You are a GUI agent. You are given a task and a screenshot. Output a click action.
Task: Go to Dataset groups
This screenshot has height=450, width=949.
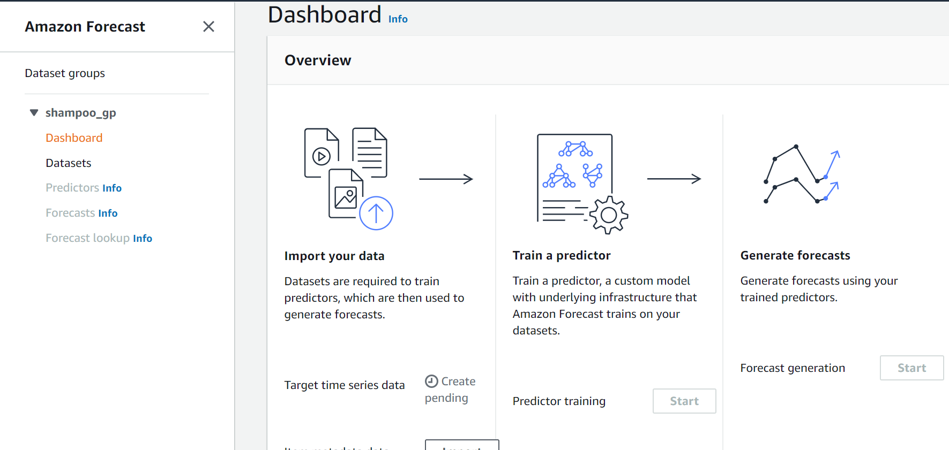[x=65, y=73]
